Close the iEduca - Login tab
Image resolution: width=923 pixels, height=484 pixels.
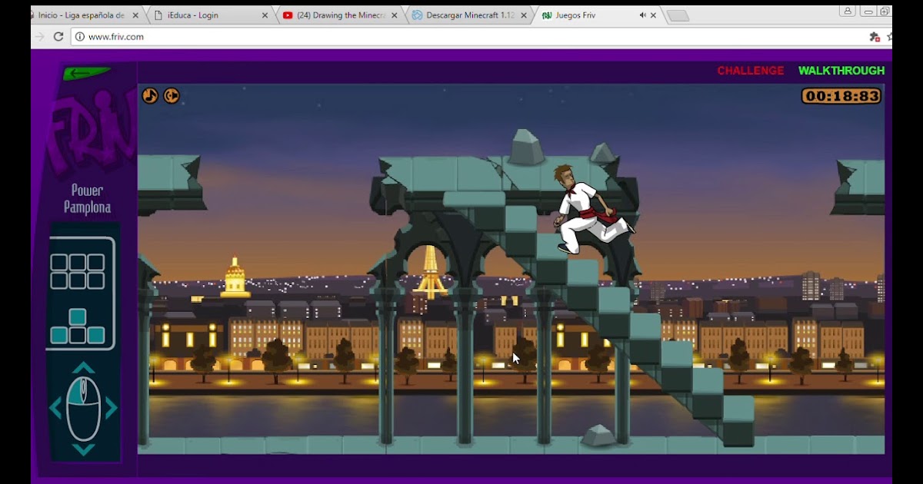[265, 15]
